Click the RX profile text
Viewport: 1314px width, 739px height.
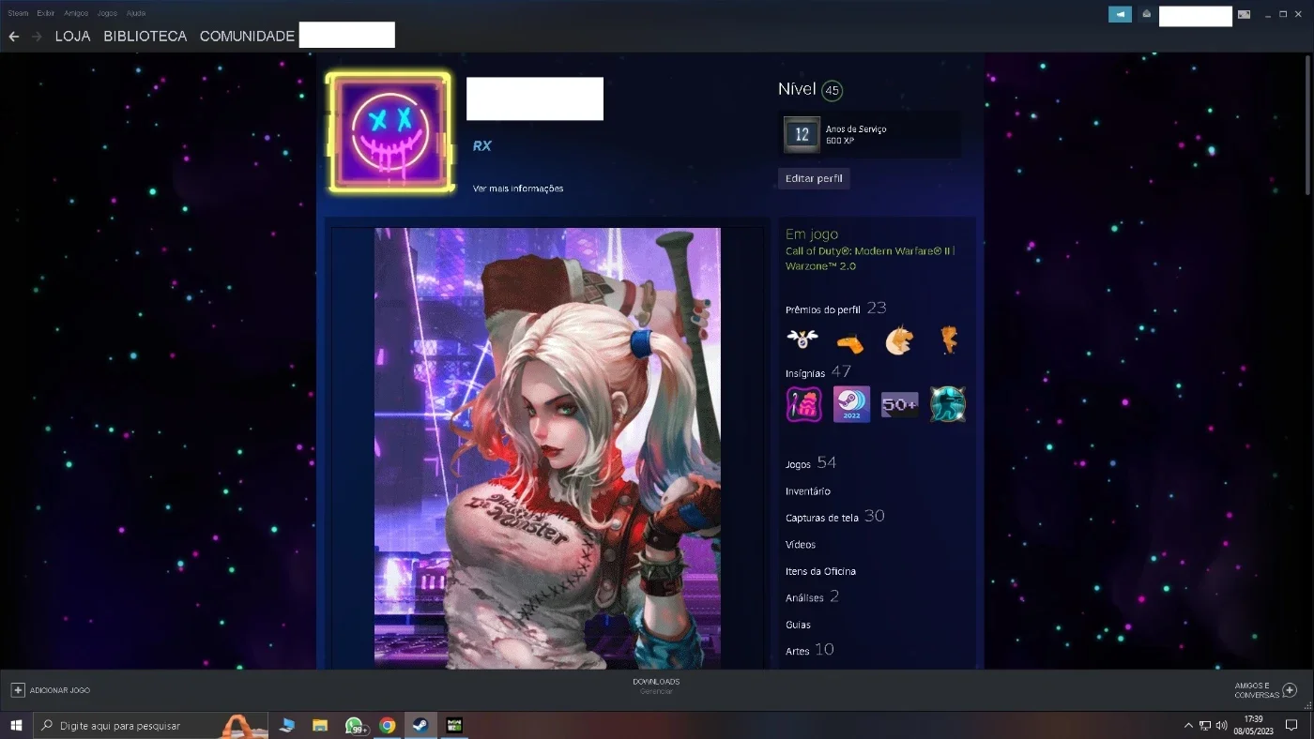[482, 146]
